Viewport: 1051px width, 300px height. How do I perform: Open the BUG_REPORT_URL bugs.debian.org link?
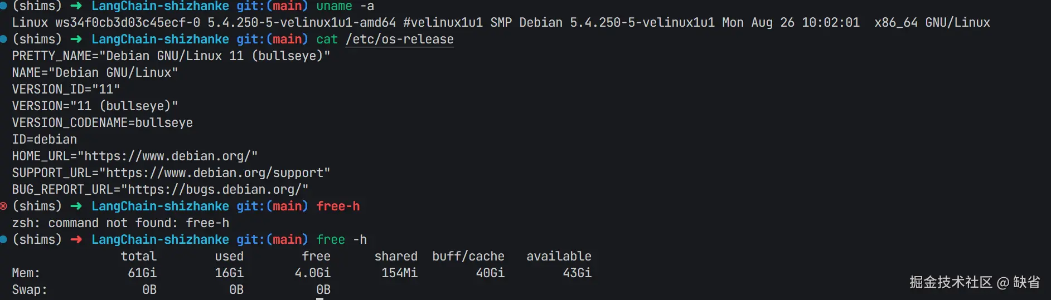coord(215,190)
